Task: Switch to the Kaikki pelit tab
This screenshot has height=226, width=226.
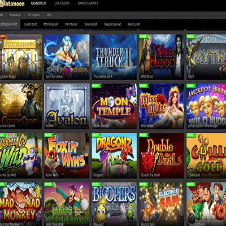Action: (x=134, y=24)
